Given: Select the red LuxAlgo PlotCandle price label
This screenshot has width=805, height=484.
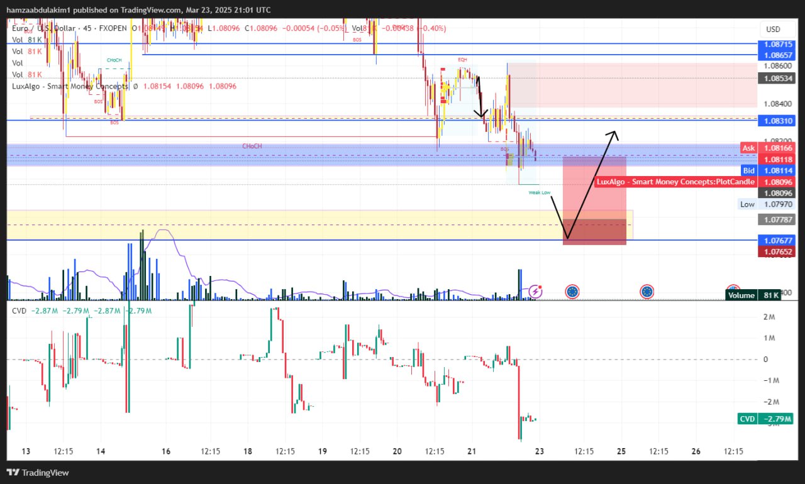Looking at the screenshot, I should click(675, 182).
